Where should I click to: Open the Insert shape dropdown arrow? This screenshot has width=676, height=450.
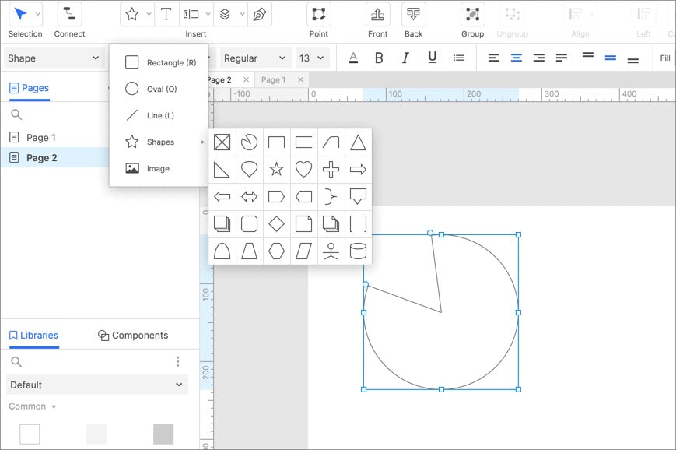pos(149,14)
